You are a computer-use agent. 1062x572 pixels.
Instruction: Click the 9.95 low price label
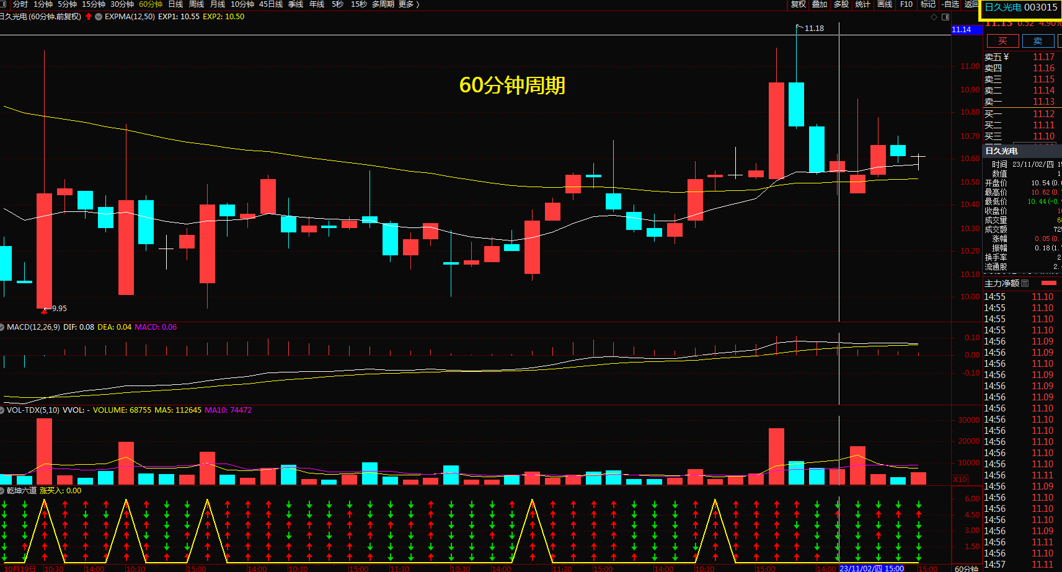tap(60, 309)
